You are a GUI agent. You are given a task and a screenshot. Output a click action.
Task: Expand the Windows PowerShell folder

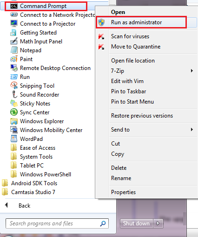pos(41,174)
